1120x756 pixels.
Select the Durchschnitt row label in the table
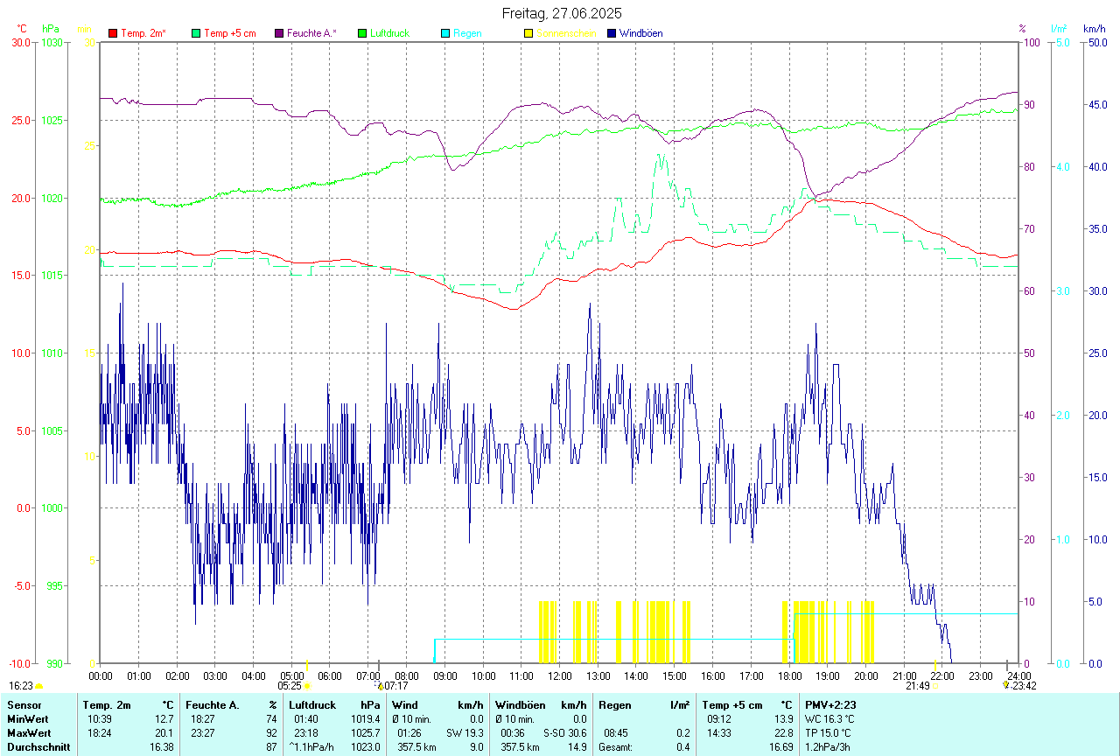[x=36, y=746]
